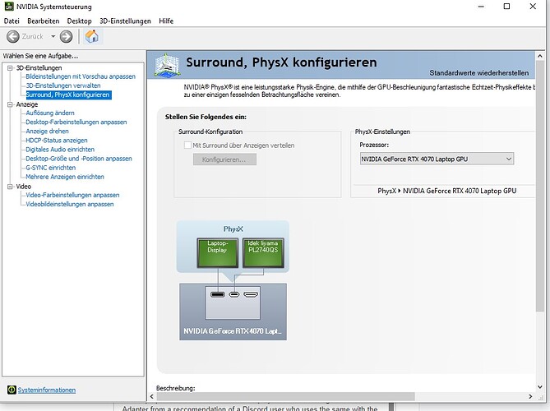Click the NVIDIA GeForce RTX 4070 GPU box

pos(233,312)
